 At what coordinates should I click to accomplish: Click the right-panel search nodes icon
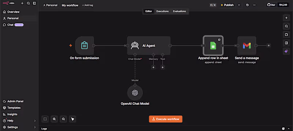tap(286, 26)
